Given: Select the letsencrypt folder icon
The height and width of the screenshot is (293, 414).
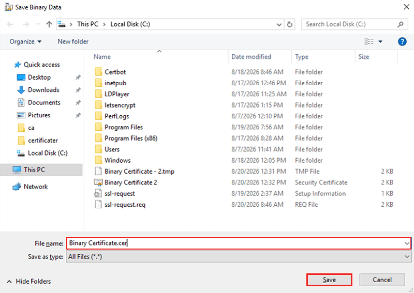Looking at the screenshot, I should tap(98, 105).
